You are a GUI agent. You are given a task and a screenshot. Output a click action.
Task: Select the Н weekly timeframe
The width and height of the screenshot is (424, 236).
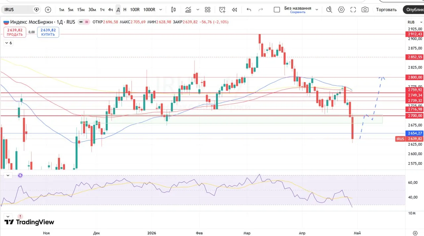pos(125,10)
